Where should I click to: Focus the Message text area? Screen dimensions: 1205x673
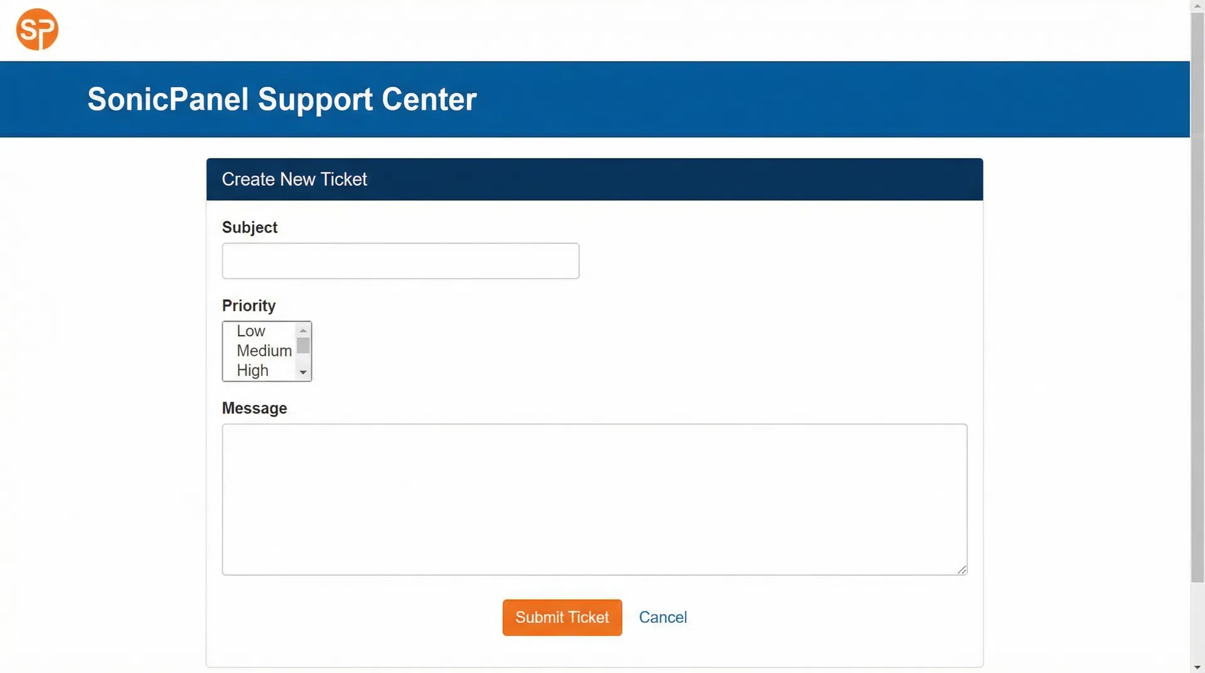(594, 499)
